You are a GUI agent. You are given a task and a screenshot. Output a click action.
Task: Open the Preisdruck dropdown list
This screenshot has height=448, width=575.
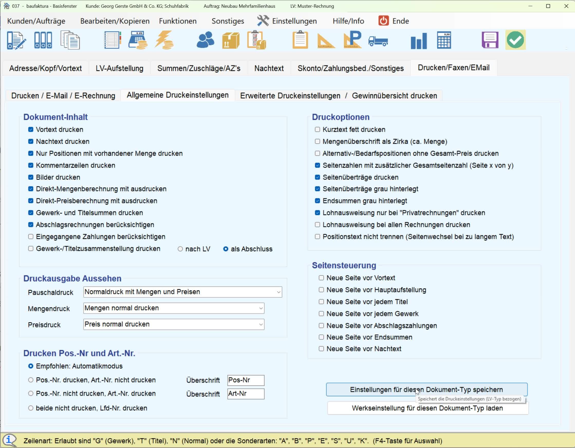click(x=261, y=324)
